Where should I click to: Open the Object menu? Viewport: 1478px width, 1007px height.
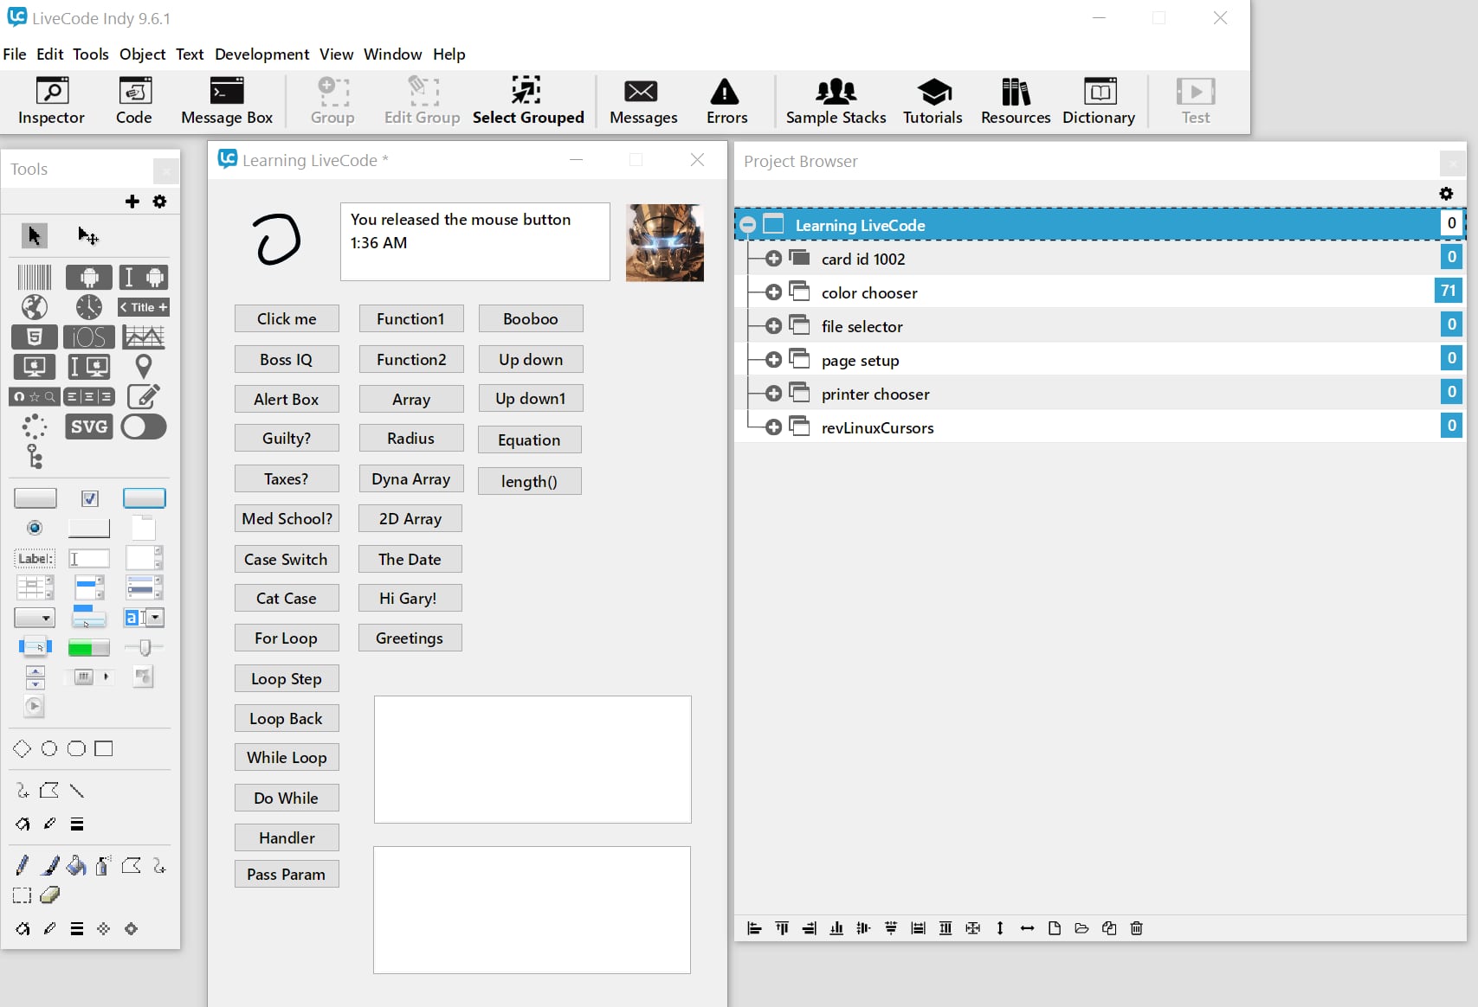[142, 54]
